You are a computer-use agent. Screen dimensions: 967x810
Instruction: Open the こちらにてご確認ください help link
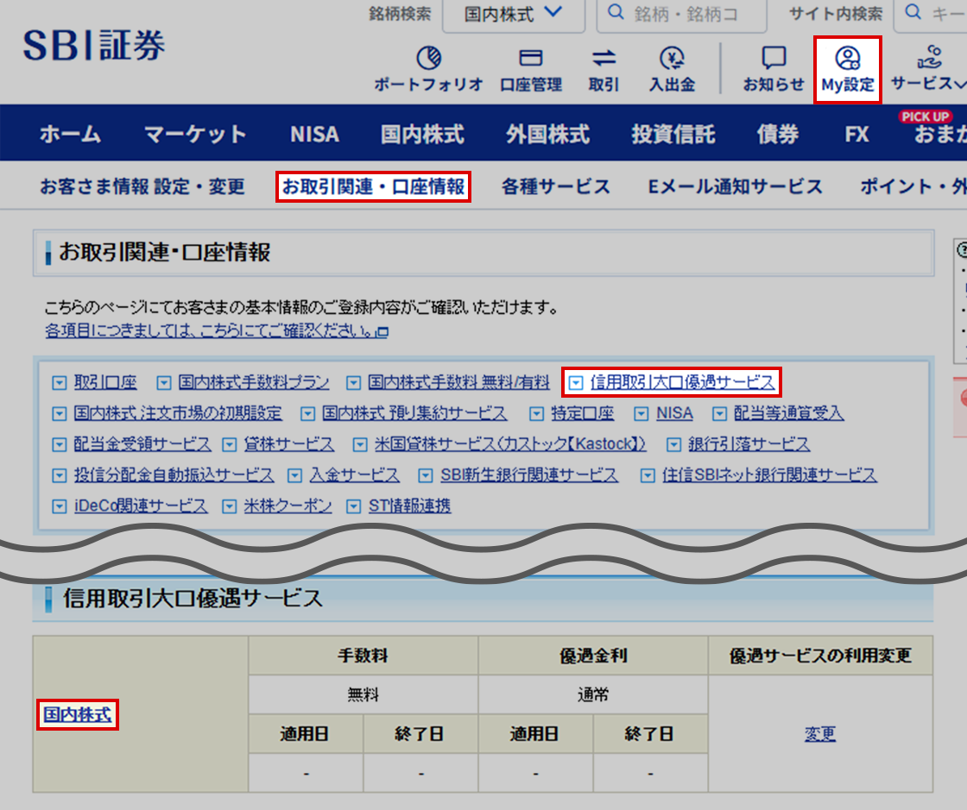[x=216, y=330]
